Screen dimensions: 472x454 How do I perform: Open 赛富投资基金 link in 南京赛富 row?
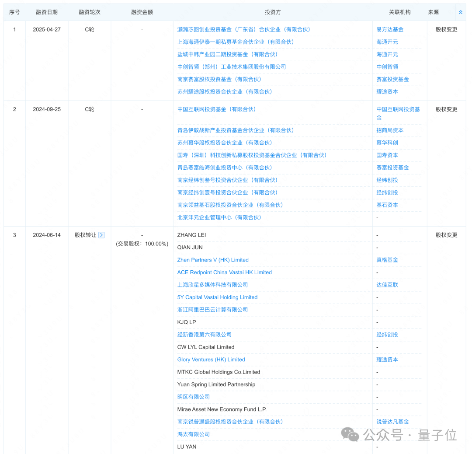tap(392, 79)
